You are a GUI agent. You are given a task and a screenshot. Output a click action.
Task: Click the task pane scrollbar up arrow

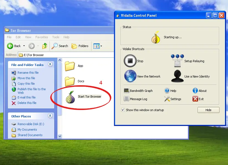tap(60, 60)
